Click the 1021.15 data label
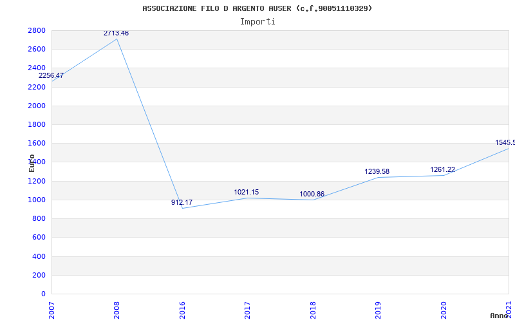Image resolution: width=515 pixels, height=322 pixels. [247, 192]
